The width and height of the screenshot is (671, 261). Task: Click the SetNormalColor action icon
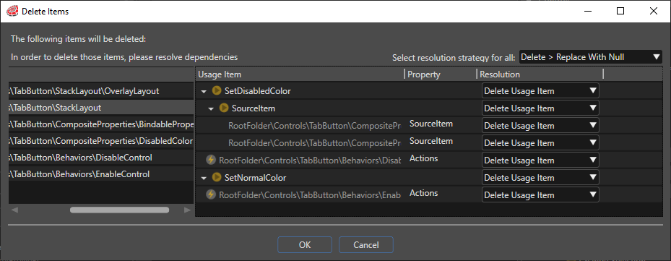[x=217, y=177]
